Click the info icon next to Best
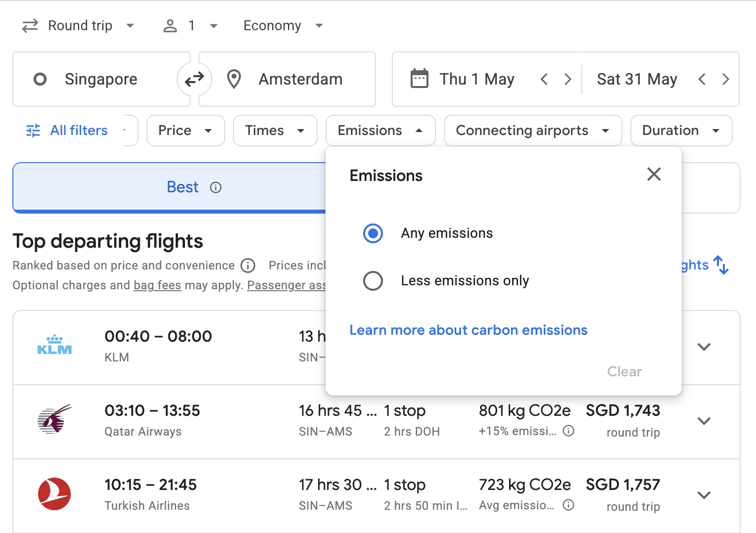 click(x=216, y=187)
